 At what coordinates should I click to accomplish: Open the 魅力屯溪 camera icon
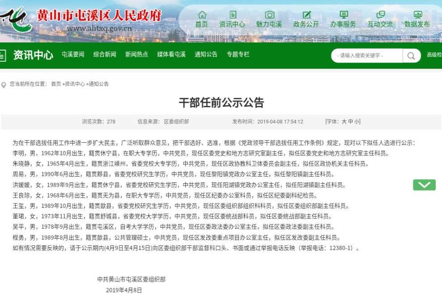(269, 15)
